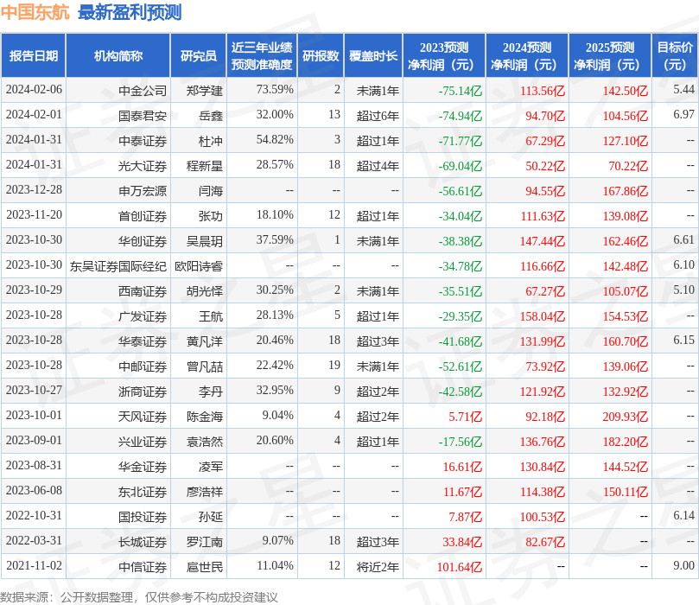Click the 5.71亿 profit value

click(x=466, y=417)
